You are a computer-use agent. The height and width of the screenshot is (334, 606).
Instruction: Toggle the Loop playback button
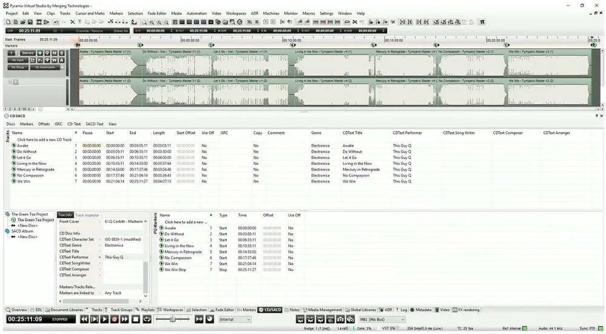147,319
